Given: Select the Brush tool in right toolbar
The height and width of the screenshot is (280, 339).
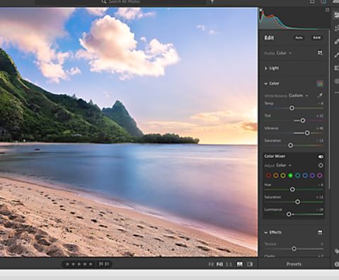Looking at the screenshot, I should pos(336,55).
